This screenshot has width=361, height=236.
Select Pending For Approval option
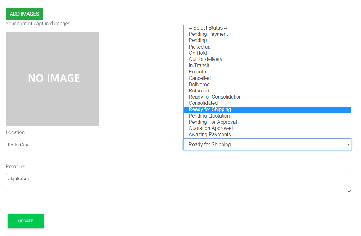tap(267, 122)
